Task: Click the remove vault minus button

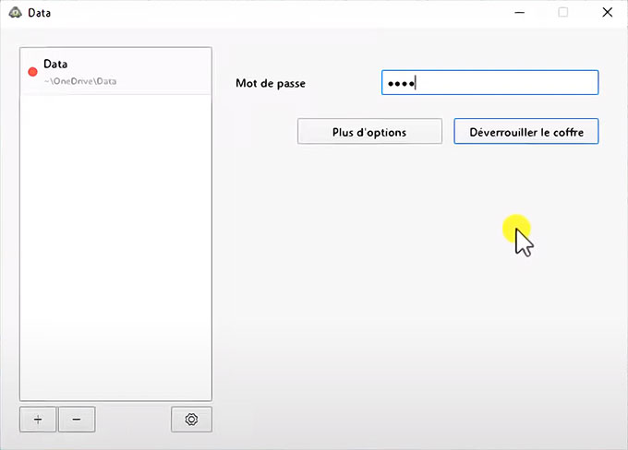Action: pos(77,420)
